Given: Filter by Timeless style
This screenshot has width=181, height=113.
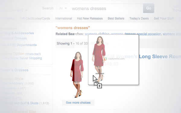Looking at the screenshot, I should coord(14,88).
